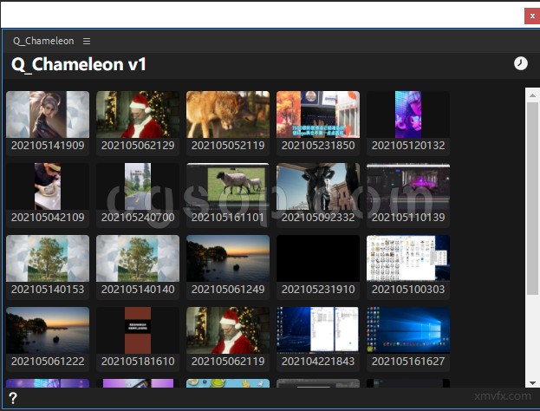This screenshot has height=411, width=540.
Task: Select thumbnail 202105120132
Action: [408, 121]
